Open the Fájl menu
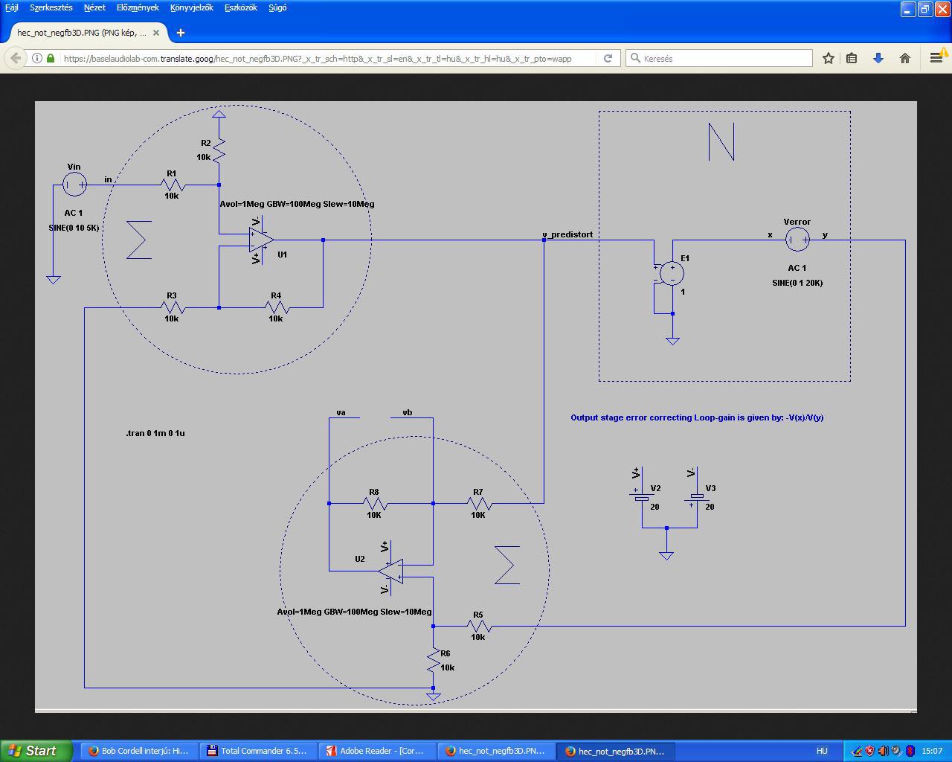 [x=12, y=7]
